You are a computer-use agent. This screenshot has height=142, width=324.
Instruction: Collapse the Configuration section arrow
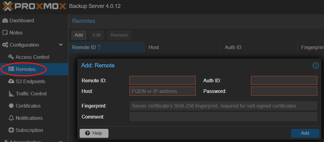point(61,45)
